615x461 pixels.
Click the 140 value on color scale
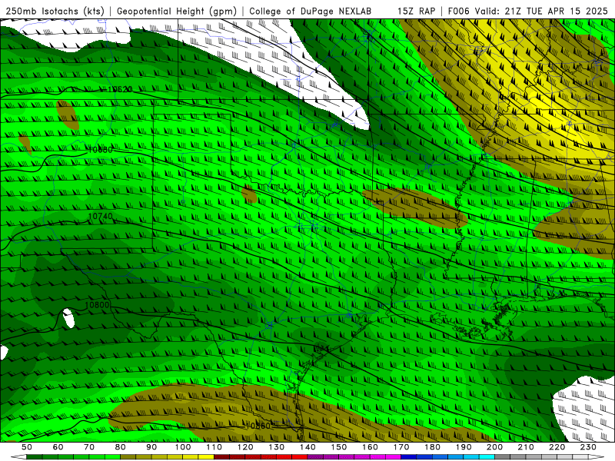tap(307, 447)
